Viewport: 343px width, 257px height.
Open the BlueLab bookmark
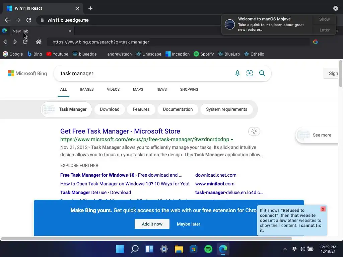pyautogui.click(x=229, y=54)
